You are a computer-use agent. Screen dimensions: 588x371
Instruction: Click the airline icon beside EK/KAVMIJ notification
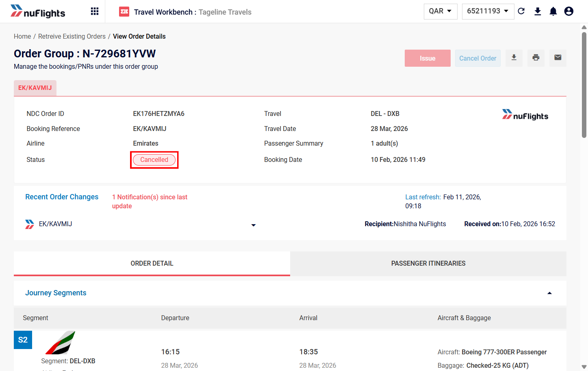pyautogui.click(x=30, y=224)
